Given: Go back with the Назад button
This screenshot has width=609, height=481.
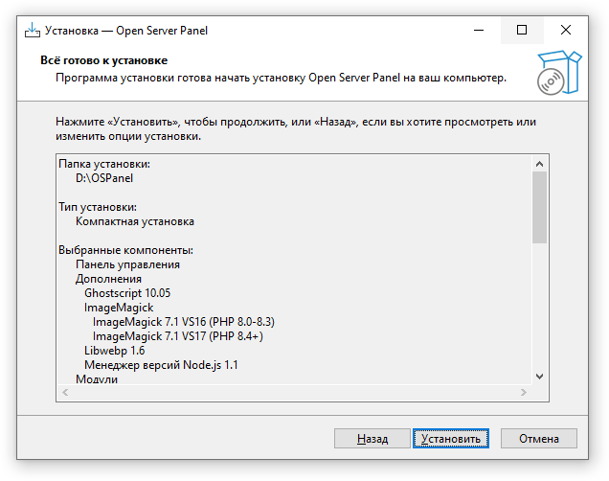Looking at the screenshot, I should click(372, 439).
